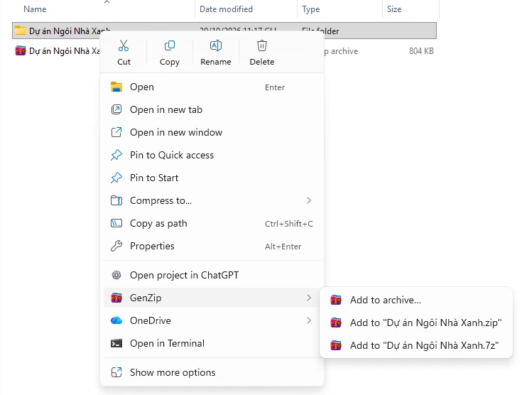
Task: Expand the GenZip submenu chevron
Action: point(309,298)
